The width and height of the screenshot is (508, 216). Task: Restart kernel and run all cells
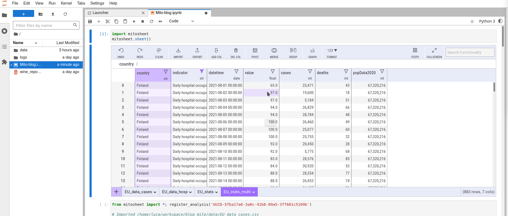[160, 21]
